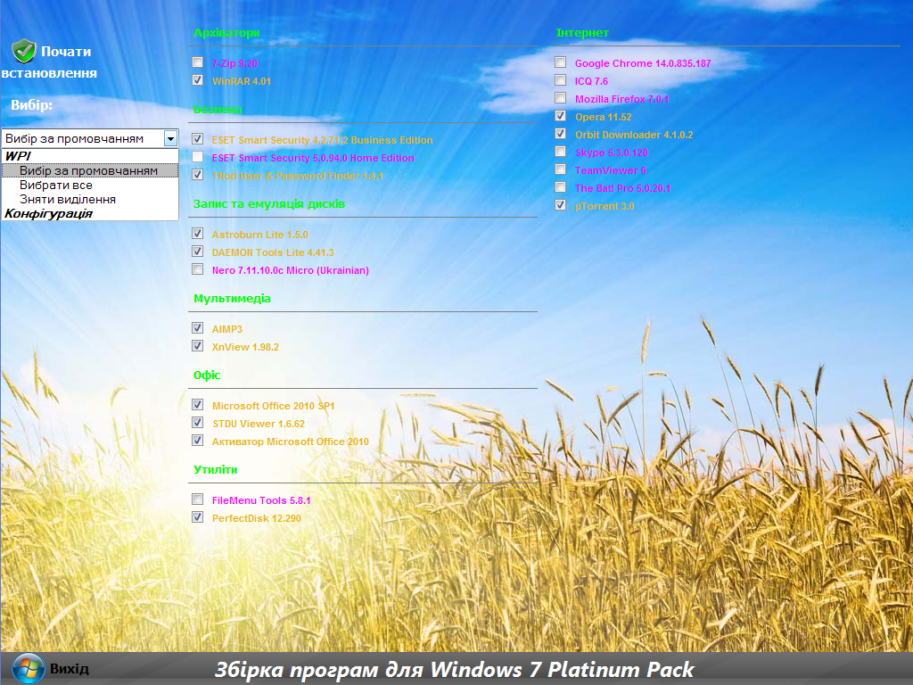
Task: Enable the ICQ 7.6 checkbox
Action: (x=560, y=79)
